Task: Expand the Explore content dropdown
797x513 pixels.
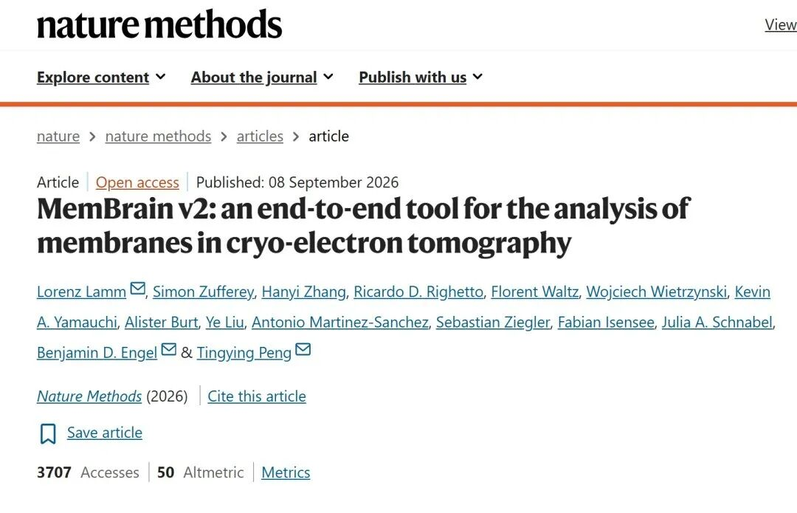Action: point(101,78)
